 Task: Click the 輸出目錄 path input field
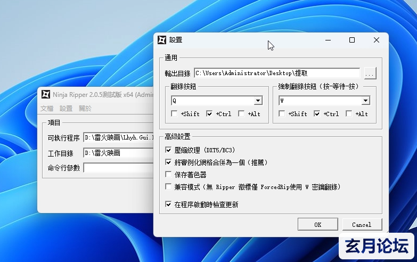pos(277,73)
